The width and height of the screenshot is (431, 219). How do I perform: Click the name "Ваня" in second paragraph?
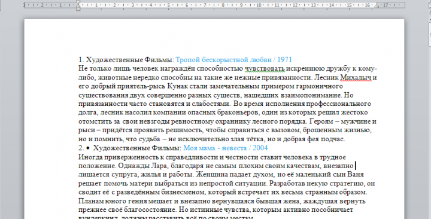(x=356, y=175)
